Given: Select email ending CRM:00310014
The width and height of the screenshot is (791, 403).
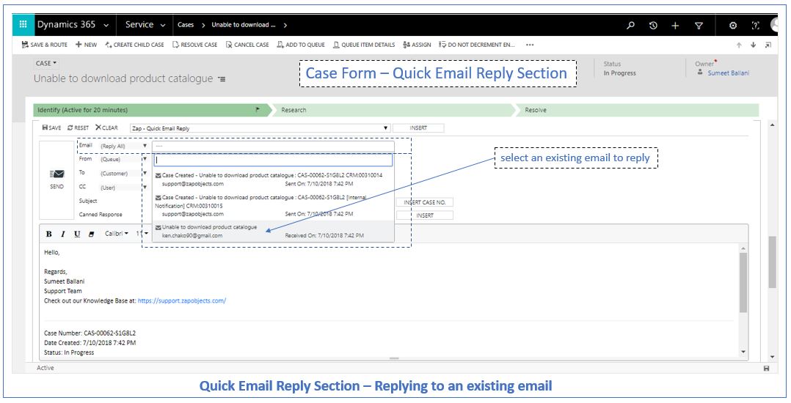Looking at the screenshot, I should pos(273,180).
